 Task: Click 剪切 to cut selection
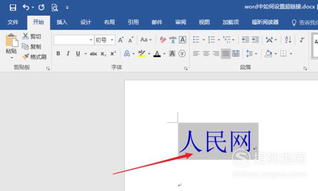pos(32,36)
